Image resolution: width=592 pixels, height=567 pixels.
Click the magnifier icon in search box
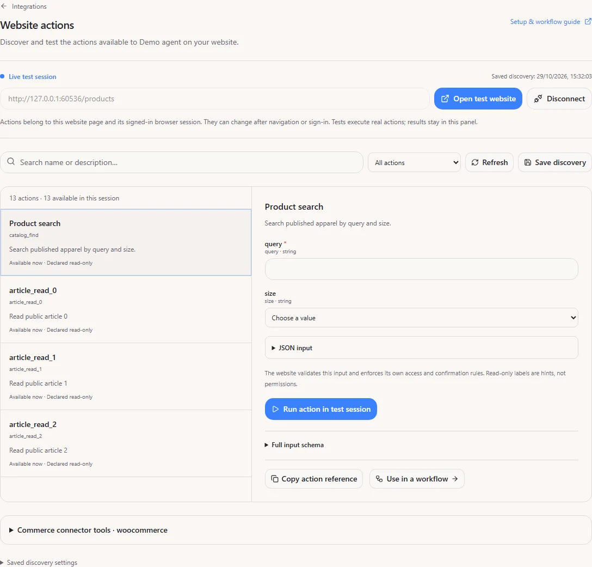pyautogui.click(x=11, y=162)
